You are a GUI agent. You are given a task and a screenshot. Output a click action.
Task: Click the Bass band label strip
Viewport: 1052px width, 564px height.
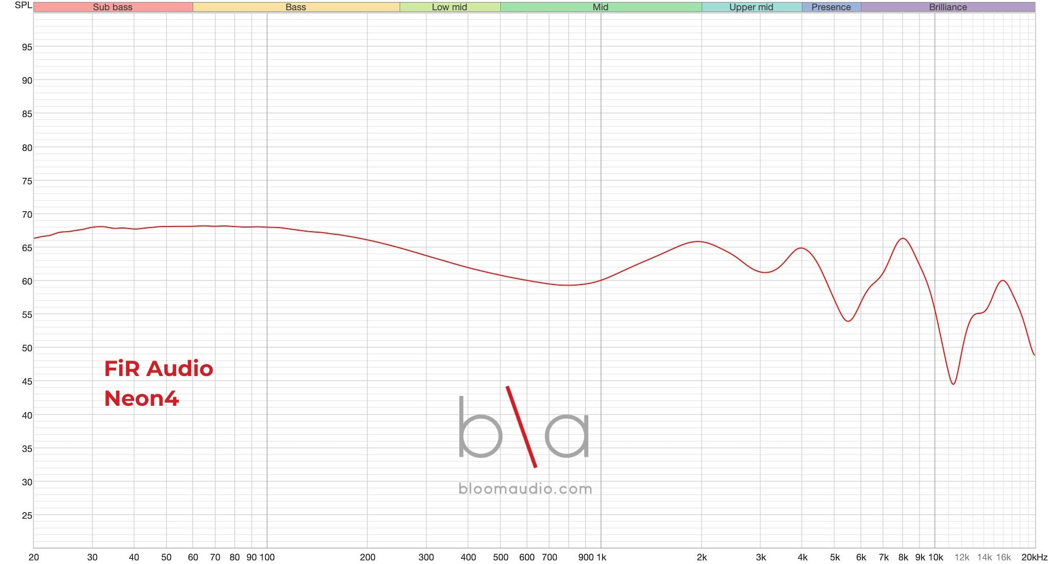point(295,7)
